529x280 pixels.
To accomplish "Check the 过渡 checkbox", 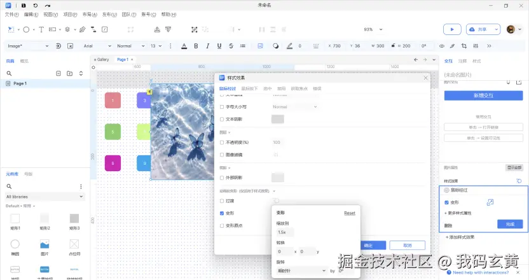I will tap(222, 201).
